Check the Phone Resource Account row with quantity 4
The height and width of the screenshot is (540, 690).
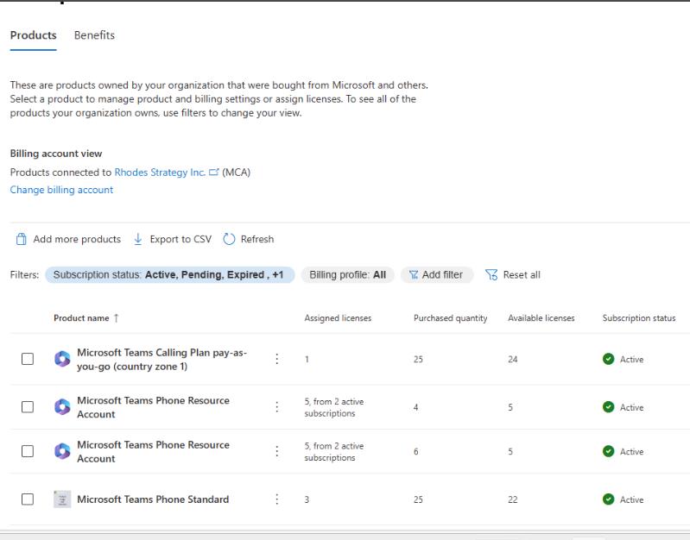28,407
